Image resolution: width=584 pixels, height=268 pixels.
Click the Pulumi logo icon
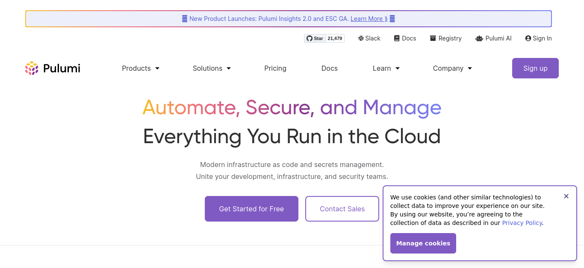click(32, 68)
